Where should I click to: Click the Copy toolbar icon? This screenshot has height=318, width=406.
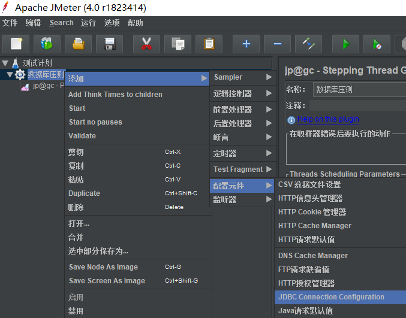point(178,44)
